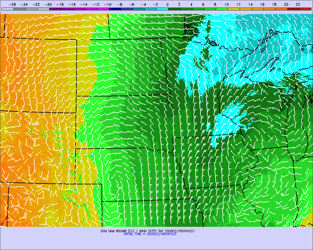Click the magenta swatch between -14 and -12
The width and height of the screenshot is (313, 250).
[91, 9]
